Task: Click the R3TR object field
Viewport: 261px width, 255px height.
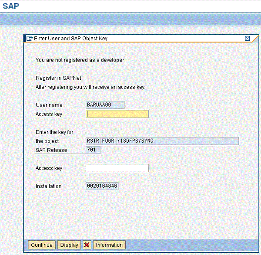Action: click(x=93, y=141)
